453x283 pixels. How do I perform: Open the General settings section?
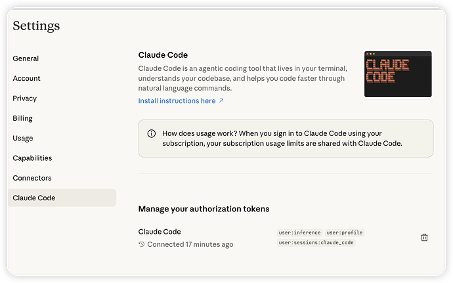pos(26,58)
